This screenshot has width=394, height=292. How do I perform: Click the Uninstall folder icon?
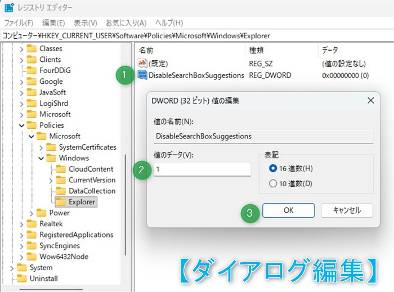(x=21, y=278)
